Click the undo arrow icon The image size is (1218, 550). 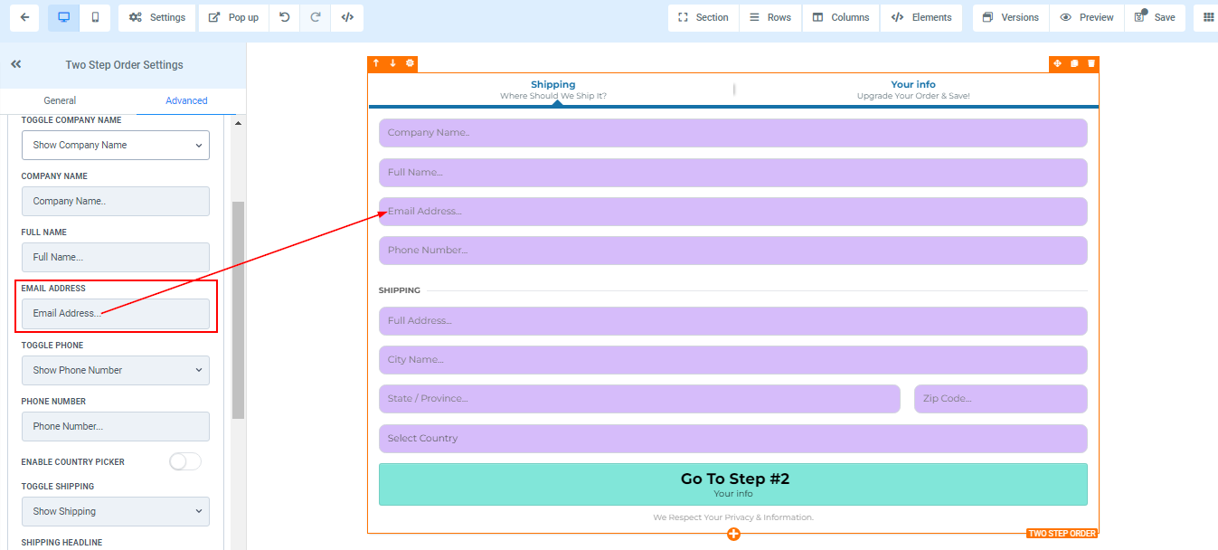[x=285, y=17]
